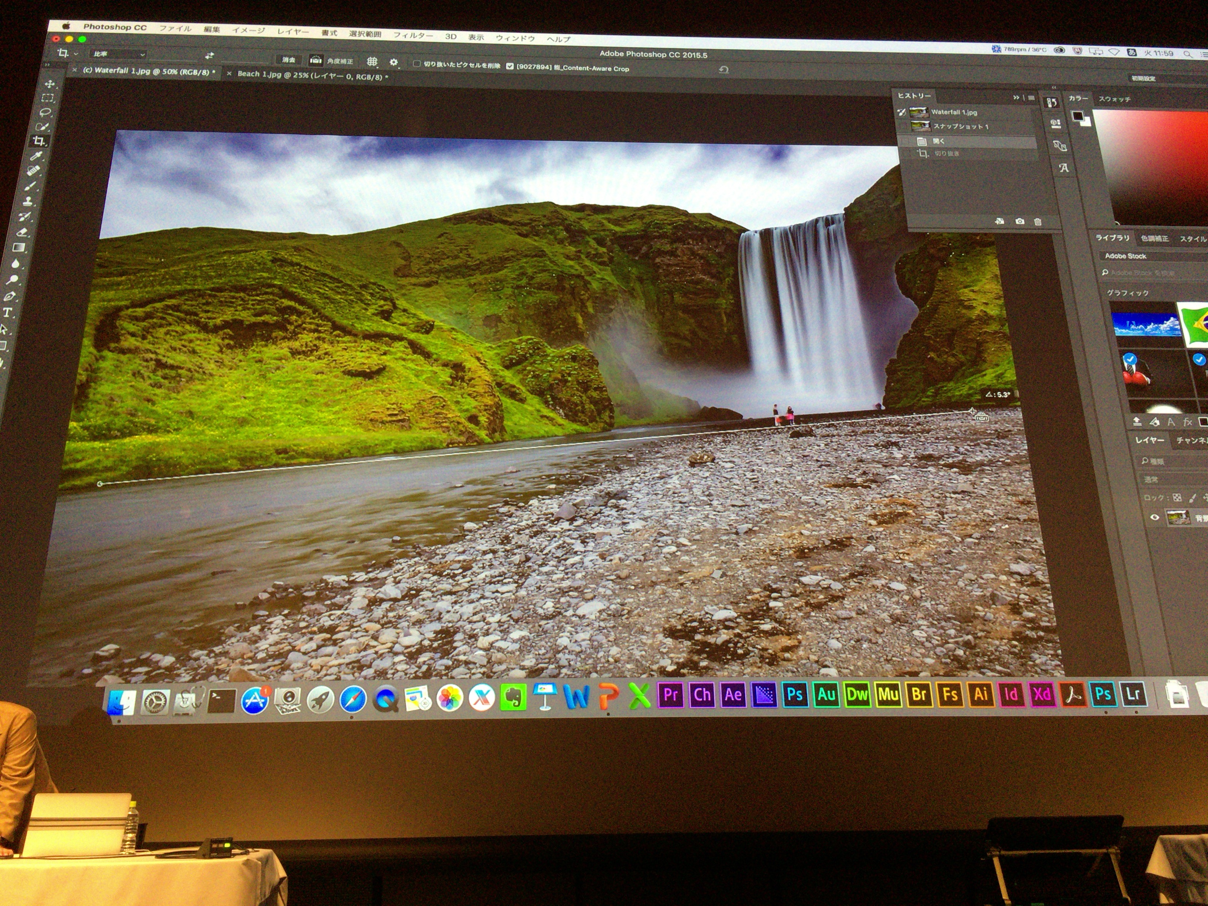
Task: Enable delete cropped pixels checkbox
Action: [417, 64]
